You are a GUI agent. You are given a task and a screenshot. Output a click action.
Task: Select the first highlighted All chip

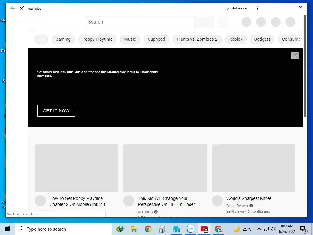pos(41,39)
